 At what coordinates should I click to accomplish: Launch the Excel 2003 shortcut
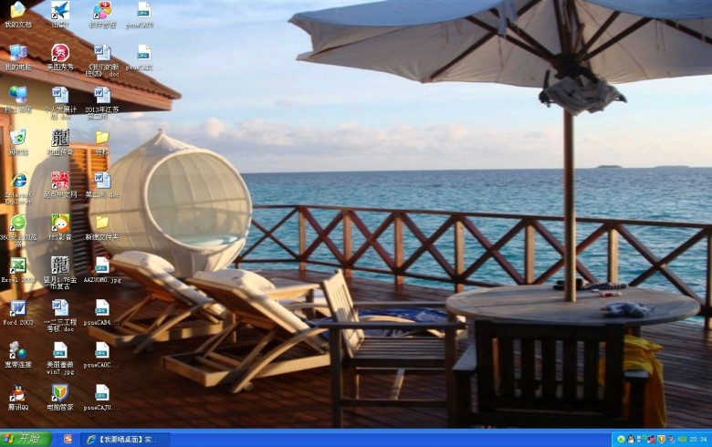17,265
